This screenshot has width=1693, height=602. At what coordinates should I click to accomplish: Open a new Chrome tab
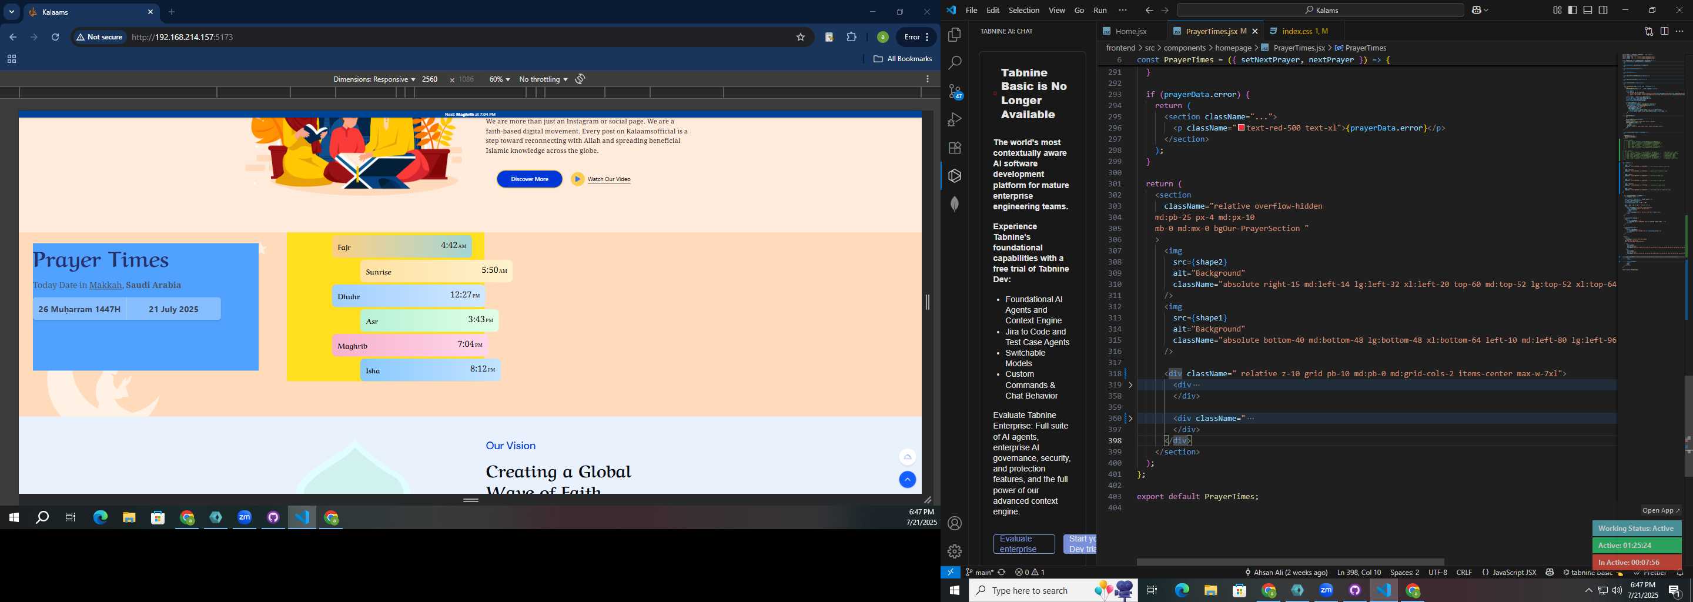point(172,12)
